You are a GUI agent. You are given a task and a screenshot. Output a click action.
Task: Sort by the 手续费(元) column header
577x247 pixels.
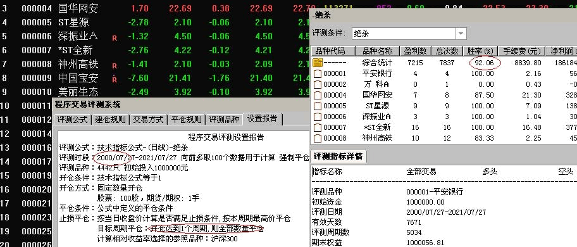coord(521,51)
